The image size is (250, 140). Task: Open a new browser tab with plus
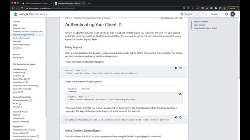(89, 3)
